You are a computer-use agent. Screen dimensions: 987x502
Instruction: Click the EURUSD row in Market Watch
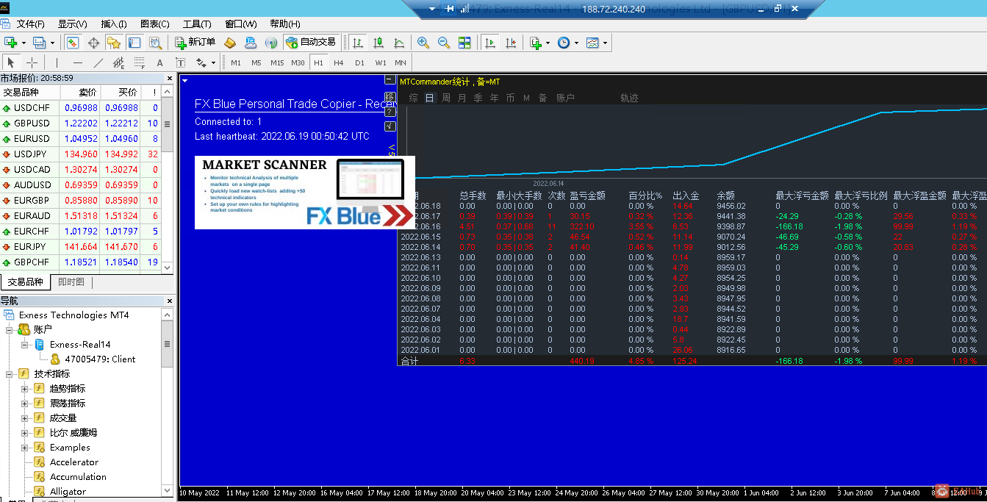click(80, 138)
